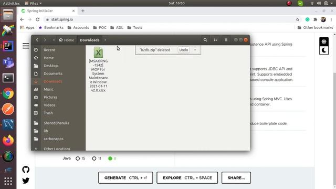Screen dimensions: 336x189
Task: Open Files hamburger menu
Action: [226, 40]
